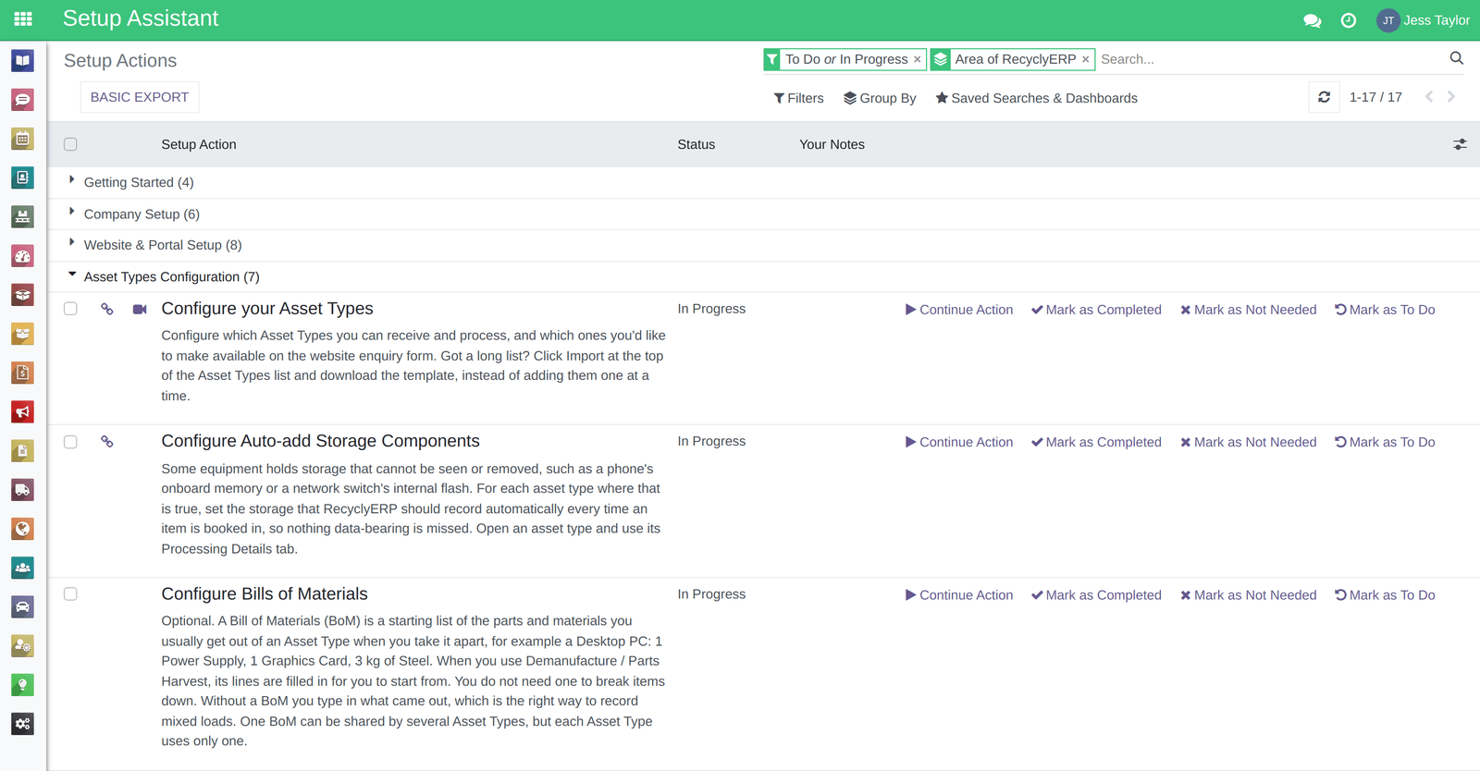Viewport: 1480px width, 771px height.
Task: Mark Configure Bills of Materials as Not Needed
Action: [x=1248, y=595]
